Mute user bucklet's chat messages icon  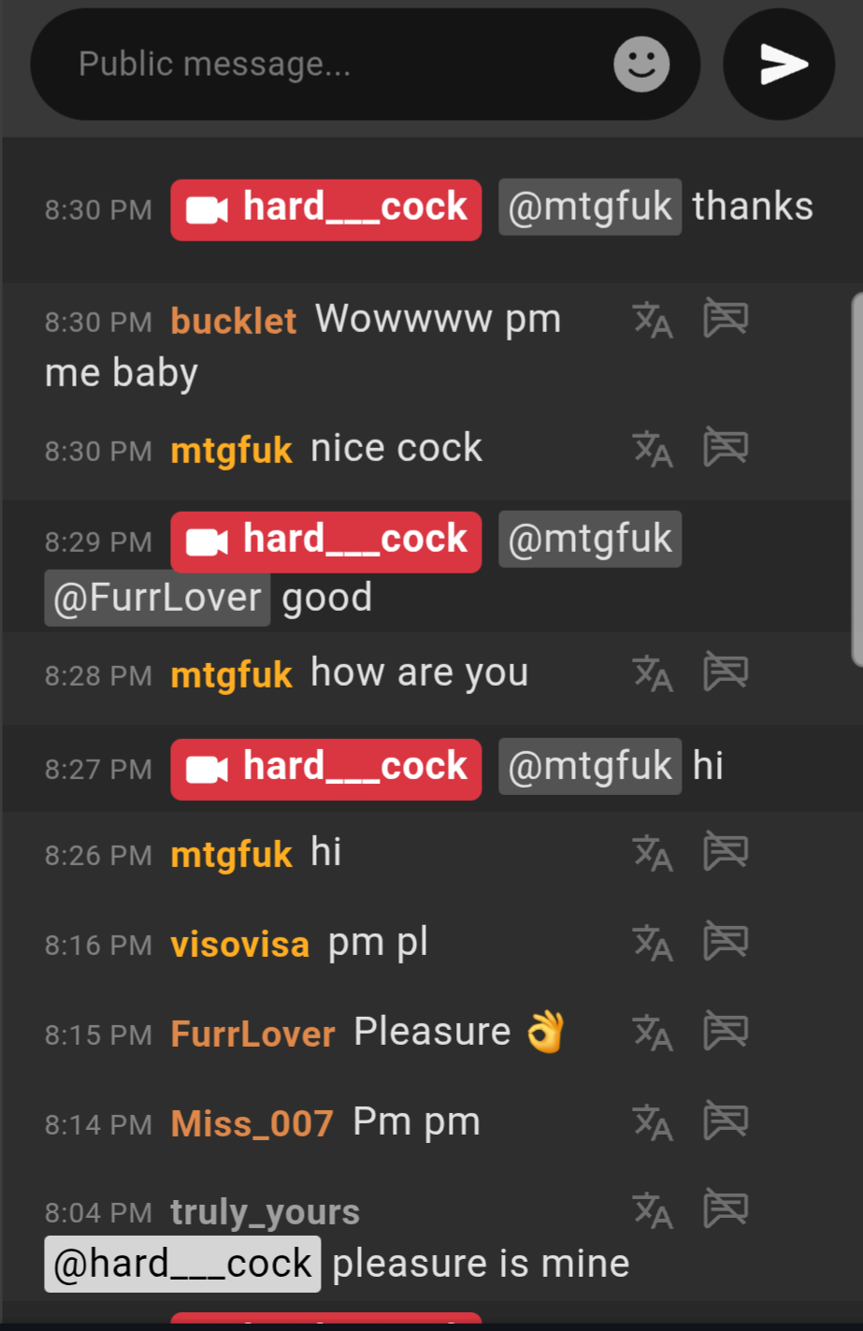[x=726, y=318]
